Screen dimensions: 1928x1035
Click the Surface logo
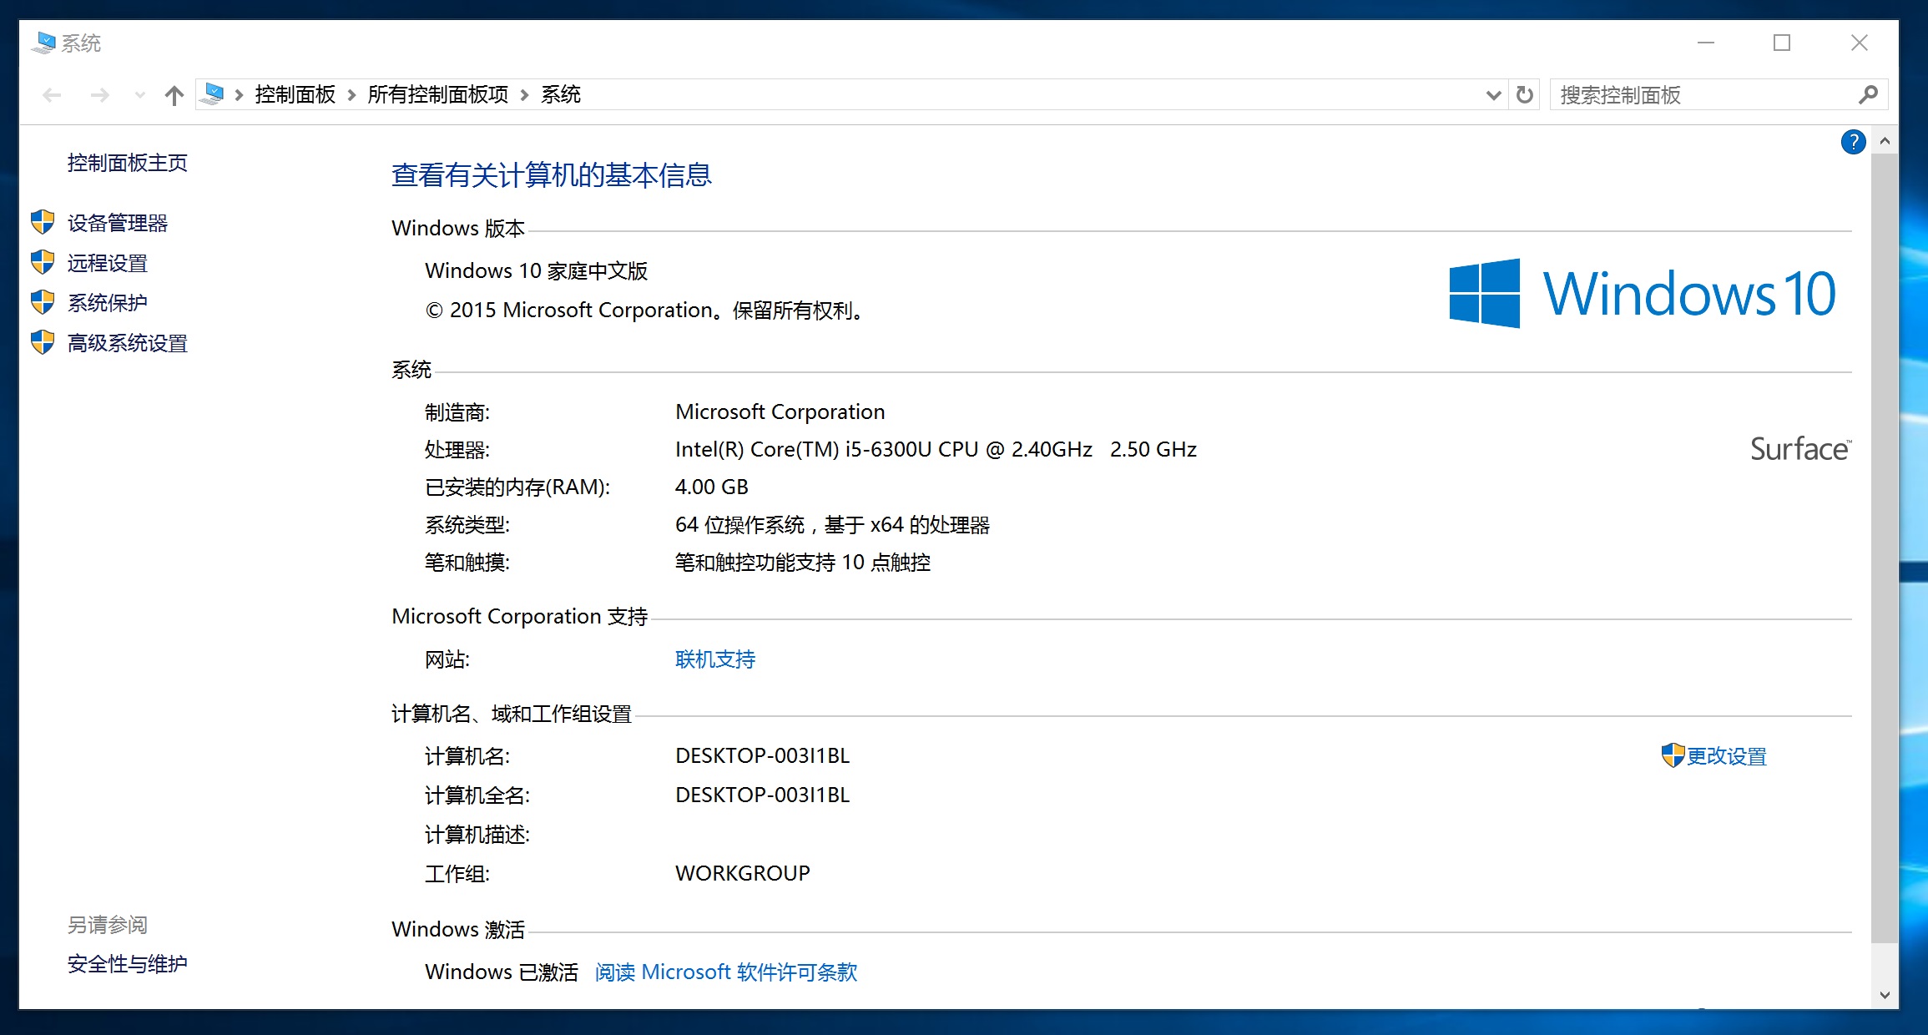(1800, 449)
